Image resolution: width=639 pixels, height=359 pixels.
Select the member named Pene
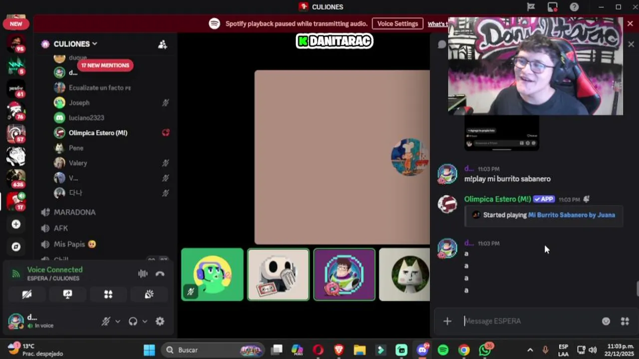coord(76,148)
